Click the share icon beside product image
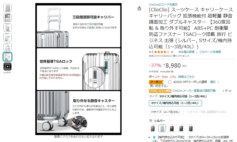Screen dimensions: 237x142 tap(139, 8)
